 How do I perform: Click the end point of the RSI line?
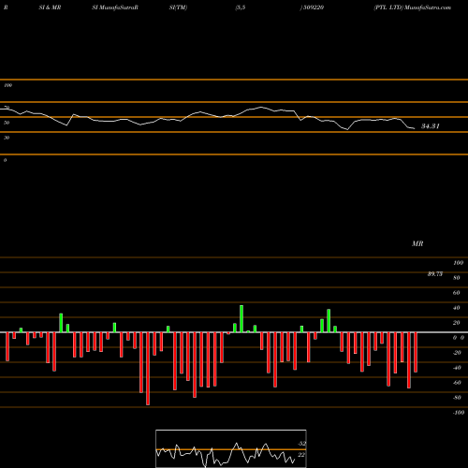click(415, 128)
